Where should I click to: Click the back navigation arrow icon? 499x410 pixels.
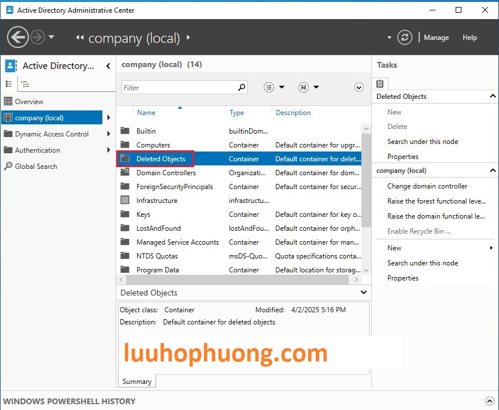pos(18,38)
